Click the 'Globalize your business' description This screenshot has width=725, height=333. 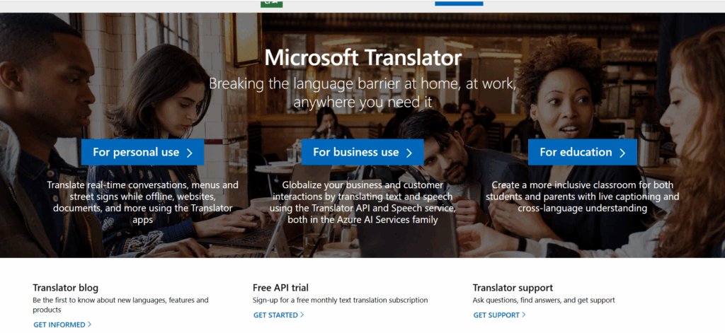pos(363,202)
